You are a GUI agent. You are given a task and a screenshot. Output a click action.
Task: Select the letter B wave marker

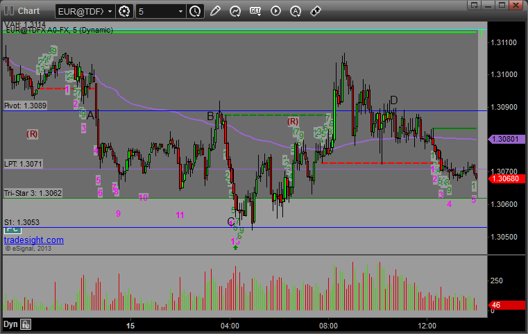(x=210, y=116)
